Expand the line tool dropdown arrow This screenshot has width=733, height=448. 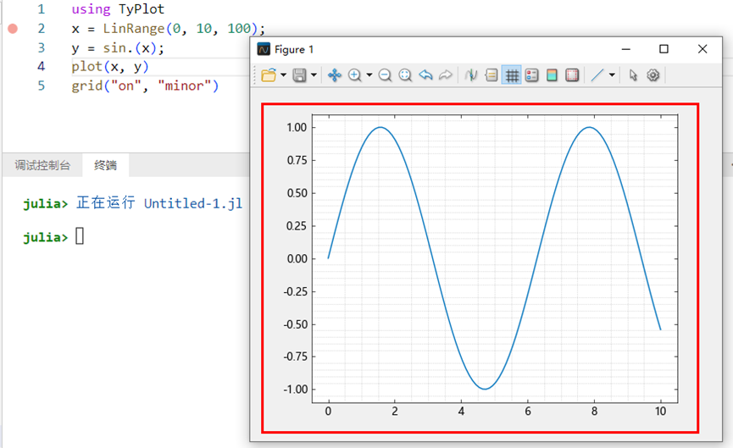point(612,75)
